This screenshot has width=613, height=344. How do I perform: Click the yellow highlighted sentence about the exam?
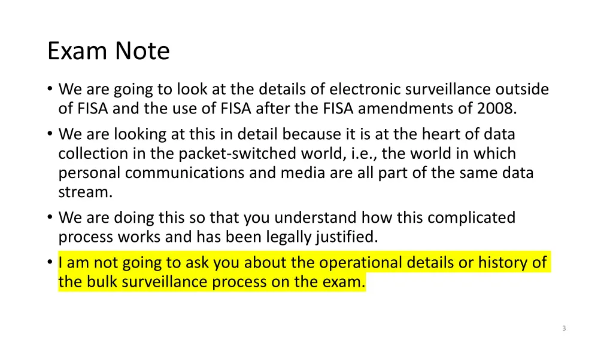[x=304, y=272]
